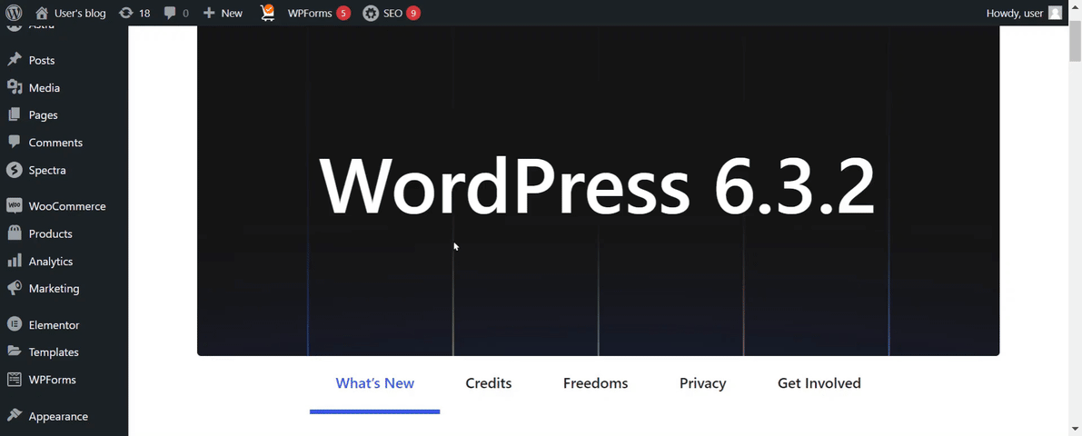Click the Pages icon in the sidebar

pos(14,115)
